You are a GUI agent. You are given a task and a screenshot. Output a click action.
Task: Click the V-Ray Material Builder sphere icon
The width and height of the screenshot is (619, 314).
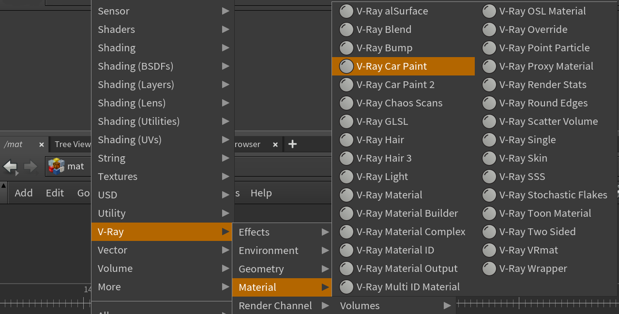pos(346,213)
